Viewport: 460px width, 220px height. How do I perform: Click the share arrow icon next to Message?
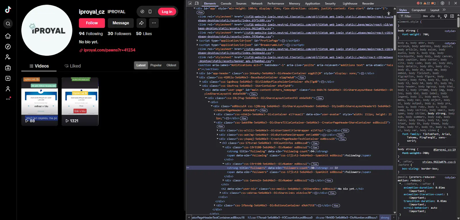tap(141, 23)
